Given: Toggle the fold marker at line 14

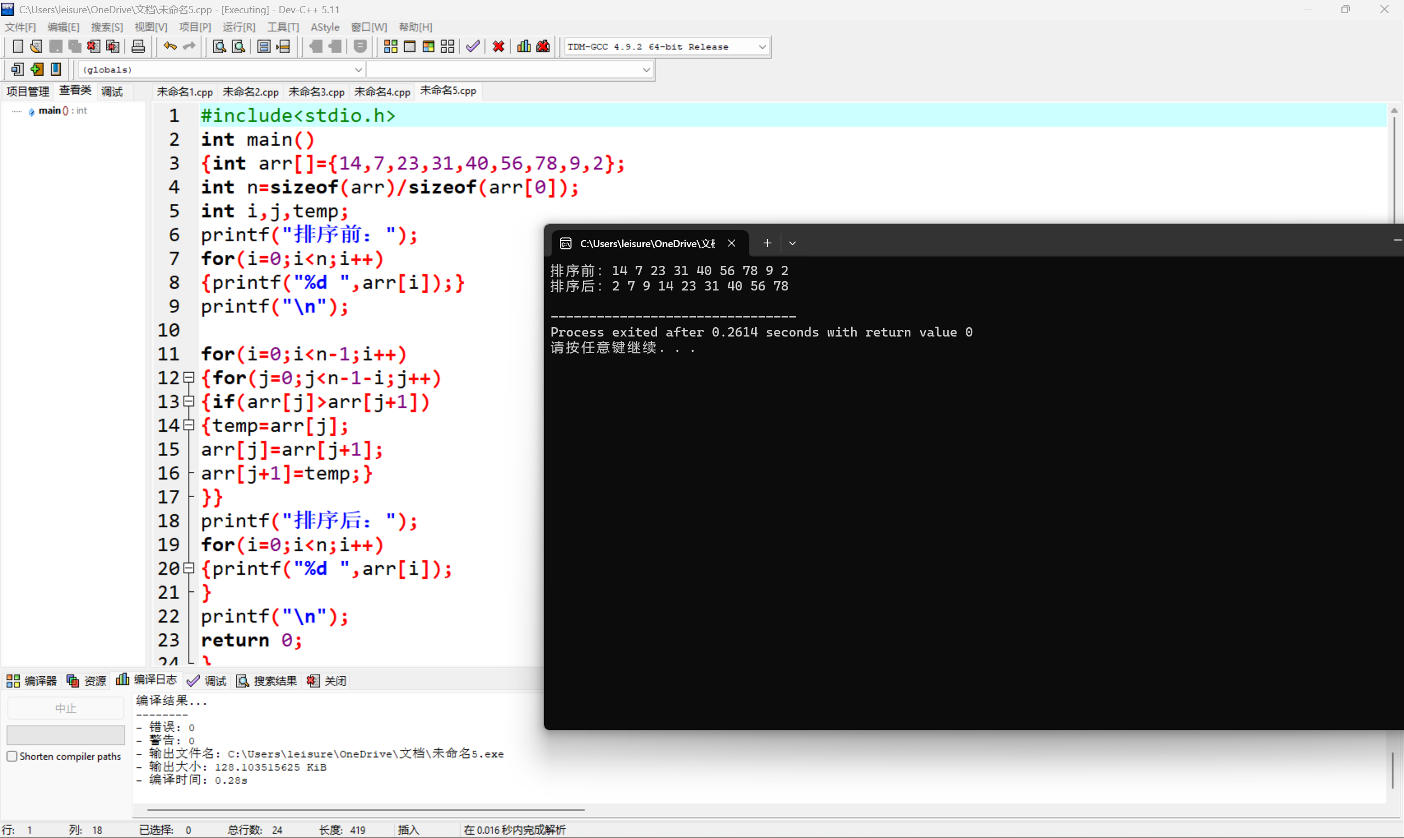Looking at the screenshot, I should click(189, 425).
